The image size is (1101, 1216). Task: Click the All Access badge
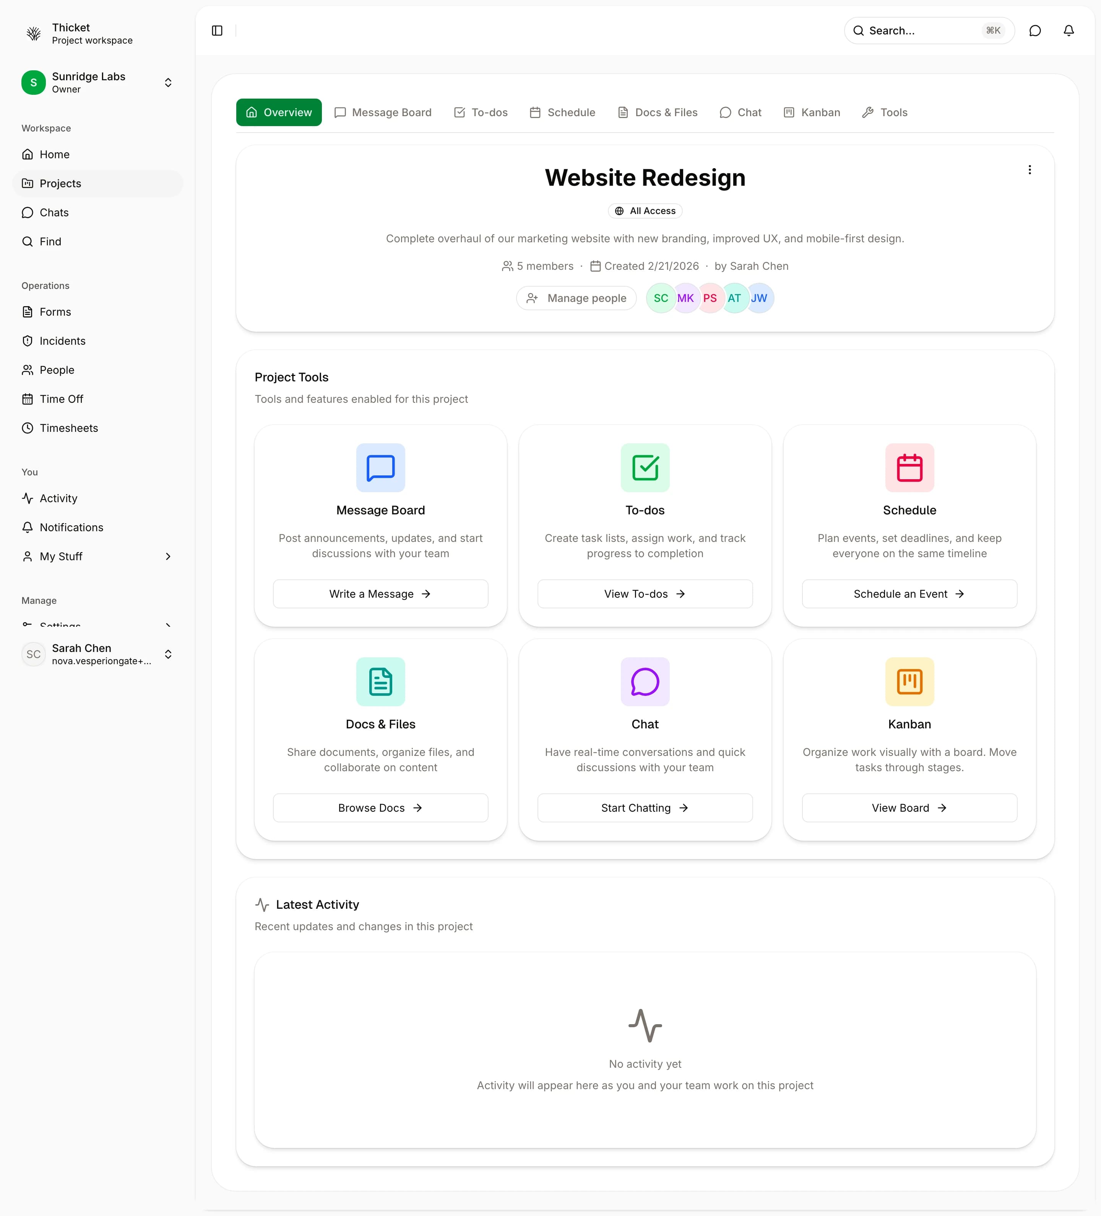click(644, 211)
